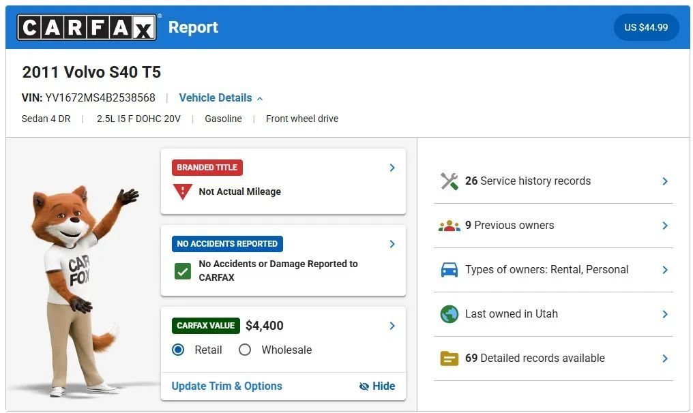Click the red branded title warning icon
This screenshot has height=413, width=693.
(x=182, y=192)
